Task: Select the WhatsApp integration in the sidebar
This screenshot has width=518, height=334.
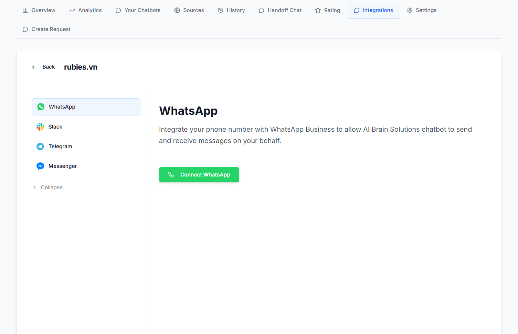Action: tap(86, 107)
